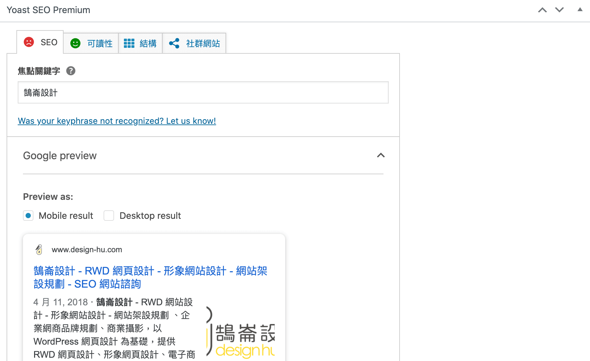The height and width of the screenshot is (361, 590).
Task: Open the 結構 tab
Action: click(x=140, y=43)
